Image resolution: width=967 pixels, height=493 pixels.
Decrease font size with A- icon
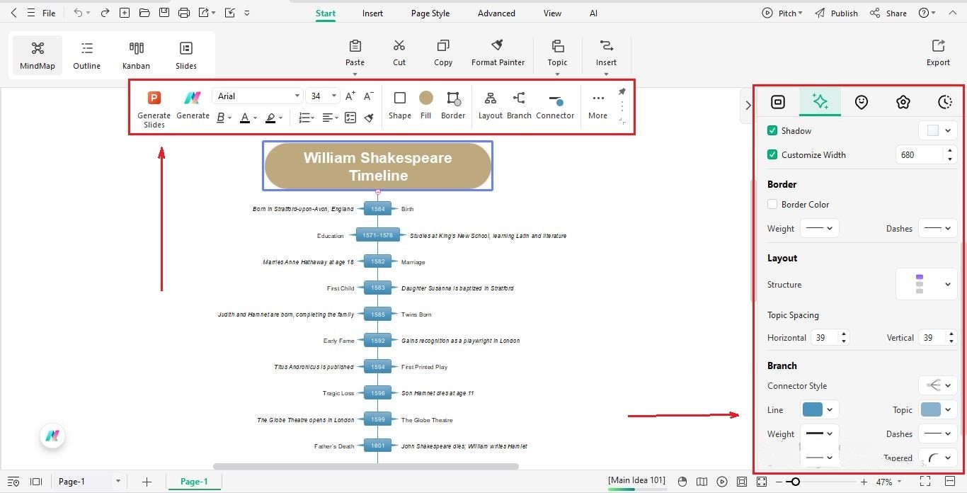[x=368, y=96]
